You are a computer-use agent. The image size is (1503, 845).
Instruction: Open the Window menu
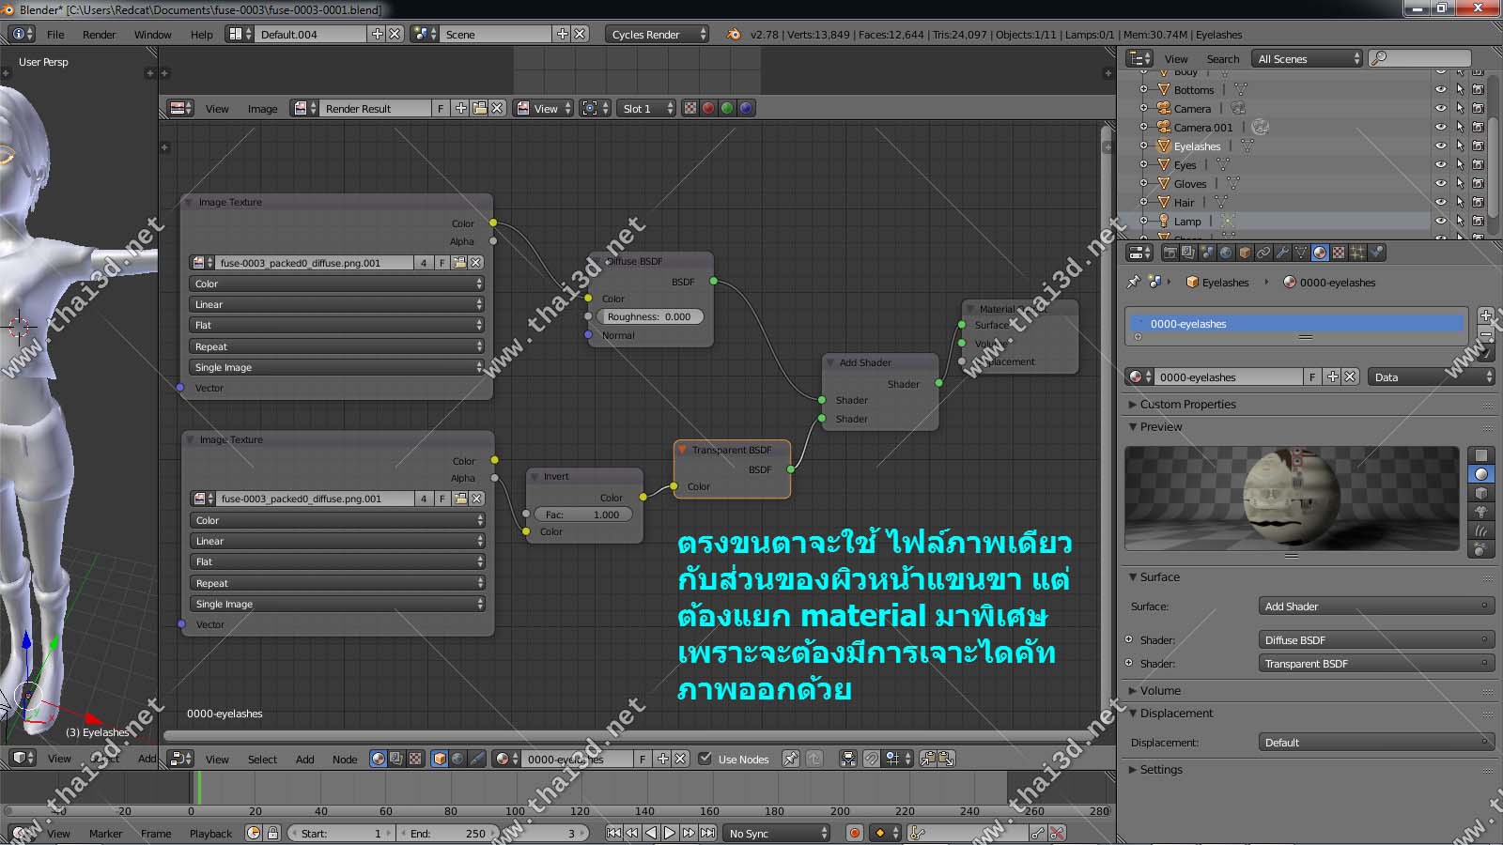152,34
